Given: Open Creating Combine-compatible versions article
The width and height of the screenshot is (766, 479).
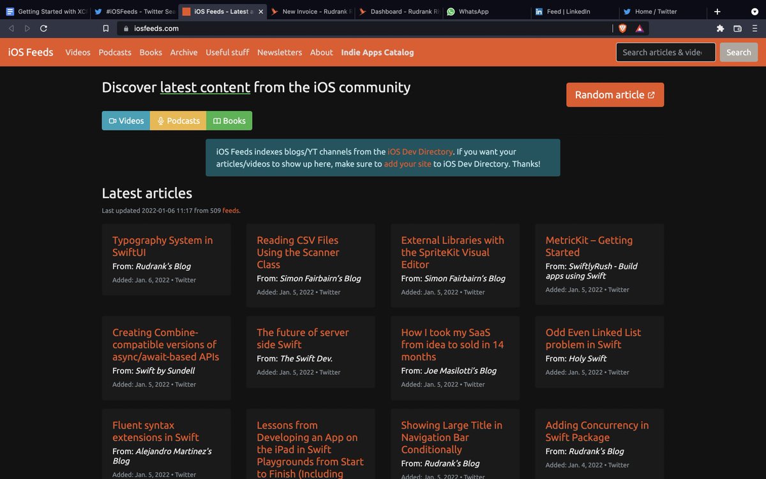Looking at the screenshot, I should (x=166, y=344).
